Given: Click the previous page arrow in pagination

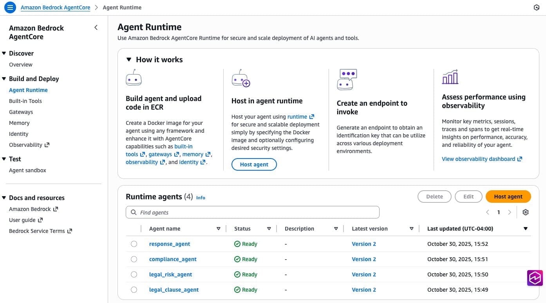Looking at the screenshot, I should pos(488,212).
